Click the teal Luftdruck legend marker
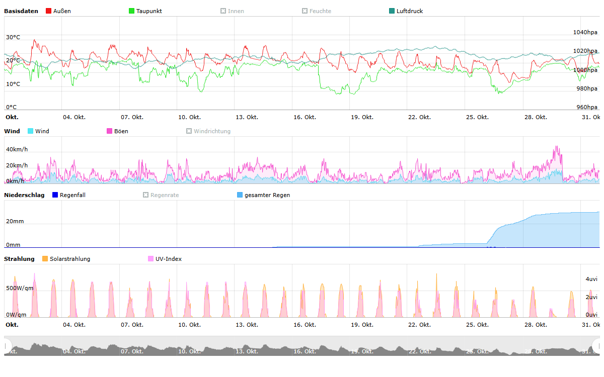This screenshot has height=377, width=604. coord(392,11)
